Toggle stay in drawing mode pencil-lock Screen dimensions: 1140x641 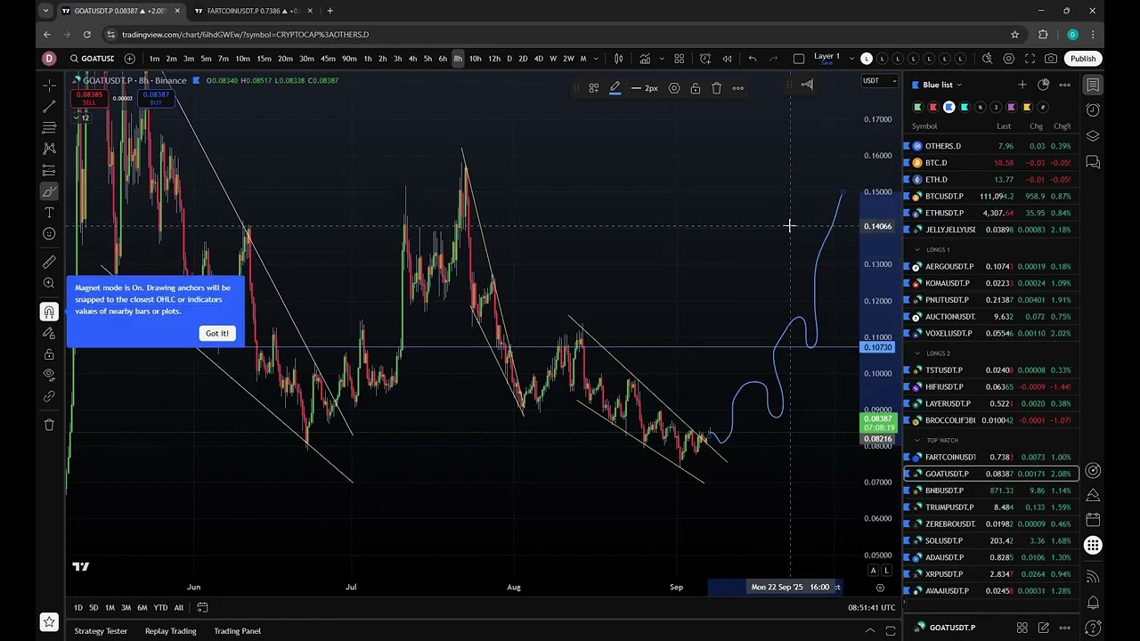49,333
